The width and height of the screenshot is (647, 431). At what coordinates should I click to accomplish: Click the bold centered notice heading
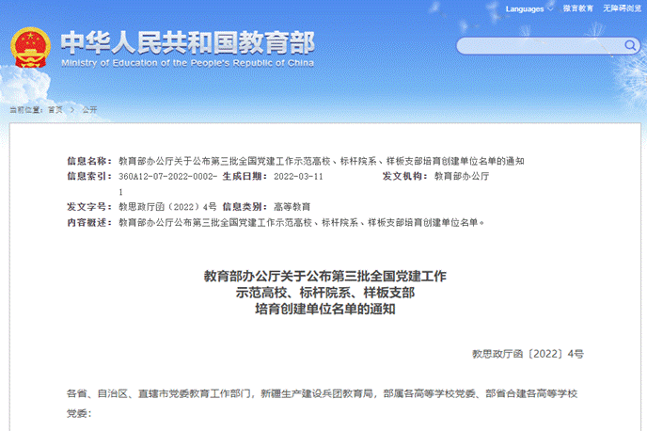point(324,292)
